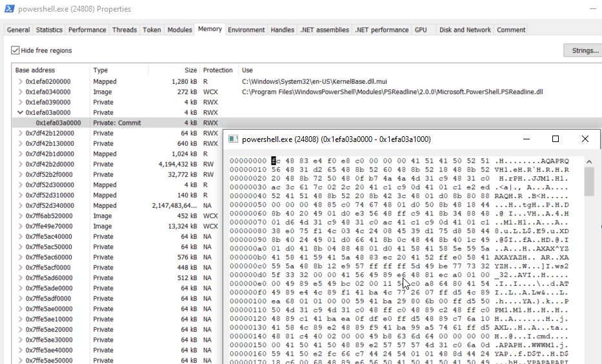
Task: Switch to the Environment tab
Action: (x=246, y=30)
